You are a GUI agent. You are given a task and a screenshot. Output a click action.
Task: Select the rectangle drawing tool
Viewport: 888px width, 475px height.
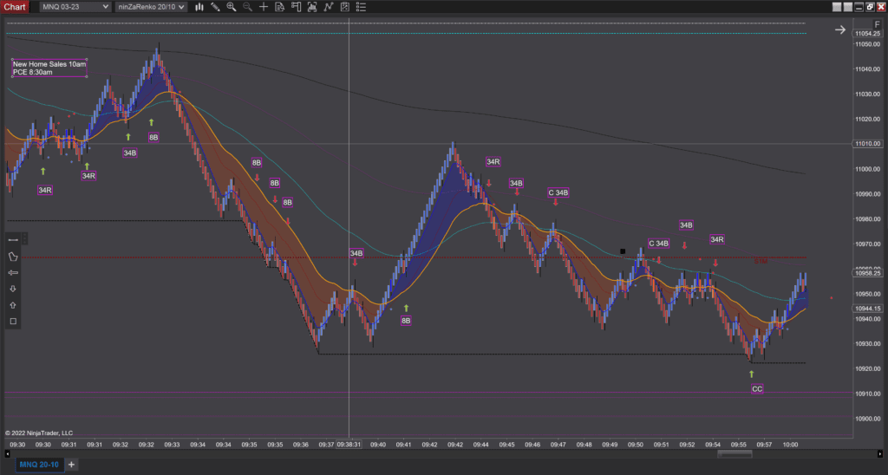point(13,322)
